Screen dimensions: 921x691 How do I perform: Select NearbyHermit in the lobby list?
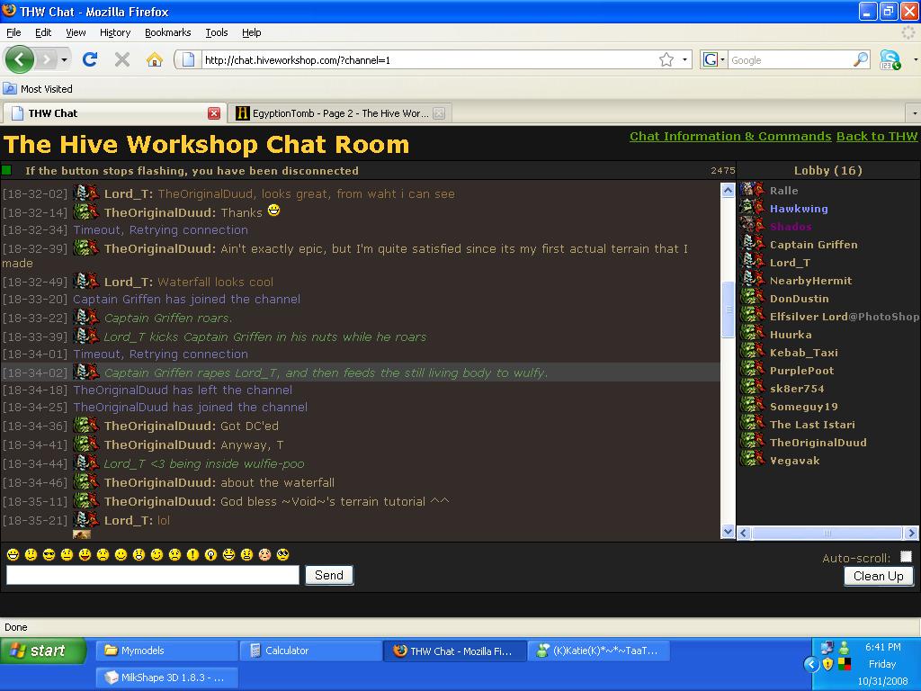coord(810,281)
